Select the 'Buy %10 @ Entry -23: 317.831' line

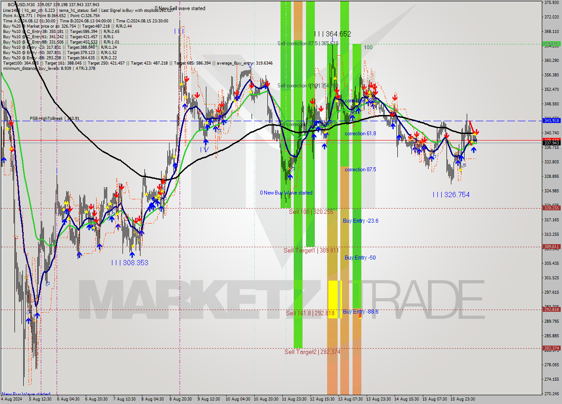(60, 47)
